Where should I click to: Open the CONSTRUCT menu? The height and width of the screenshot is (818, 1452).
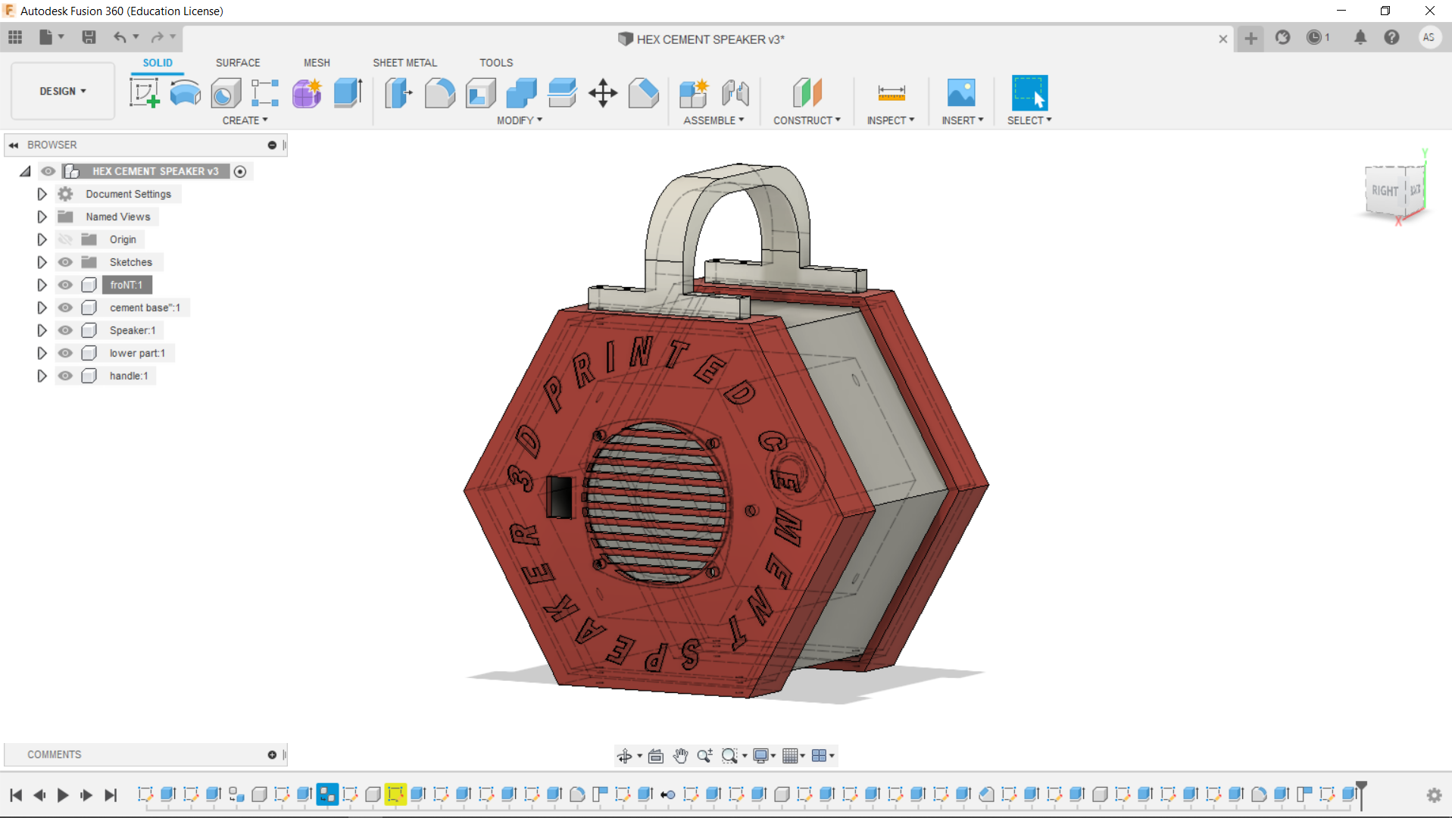click(x=807, y=120)
